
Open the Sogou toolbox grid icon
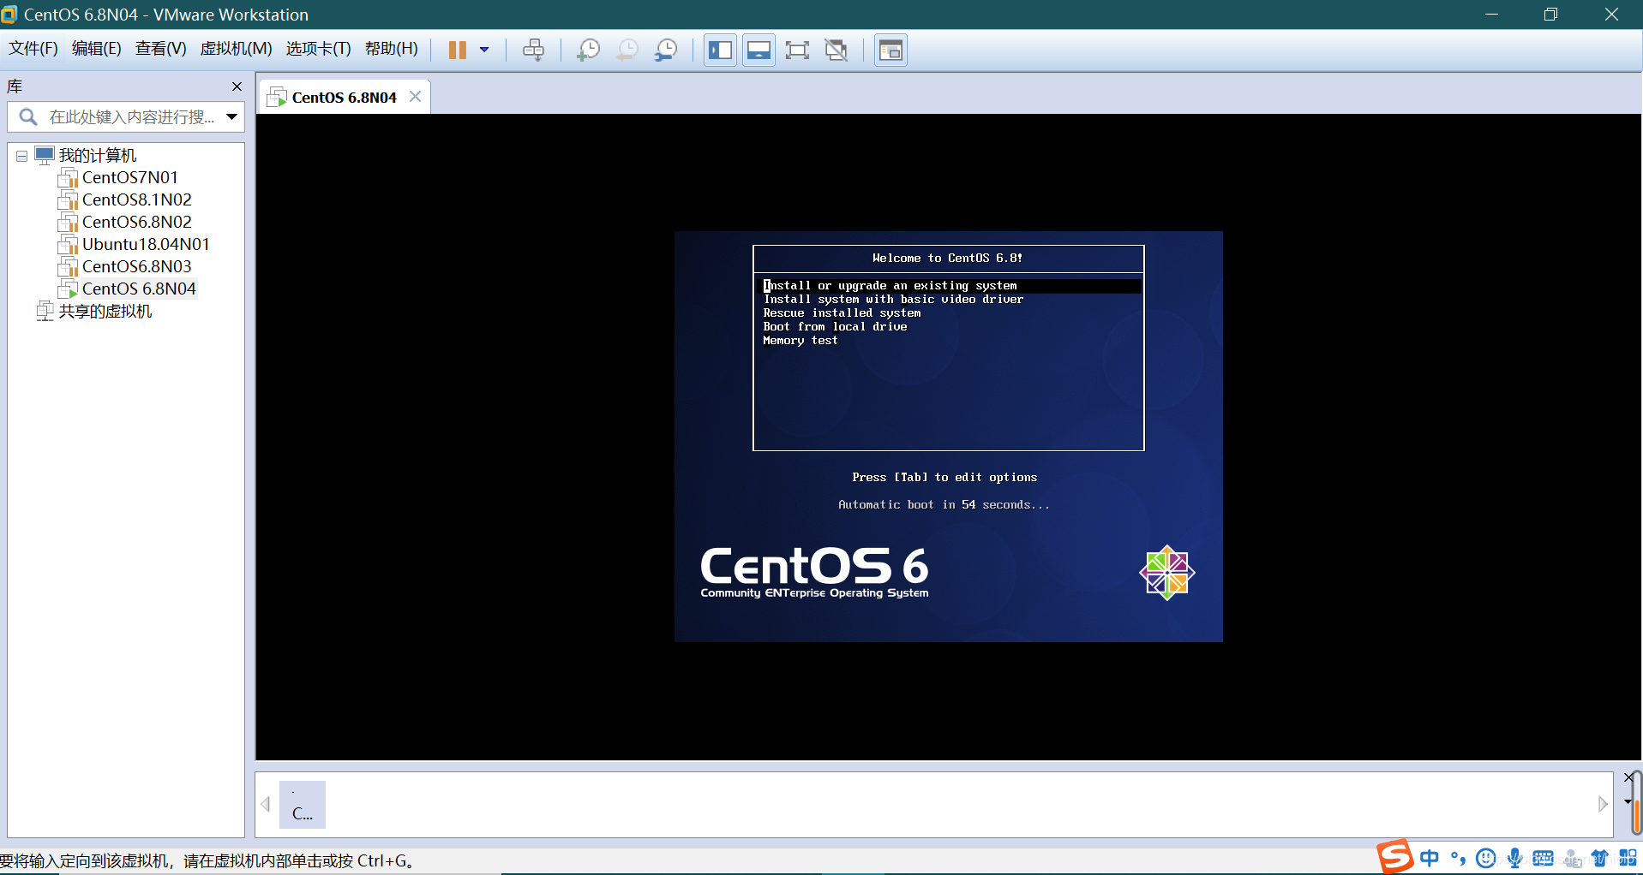[x=1628, y=858]
